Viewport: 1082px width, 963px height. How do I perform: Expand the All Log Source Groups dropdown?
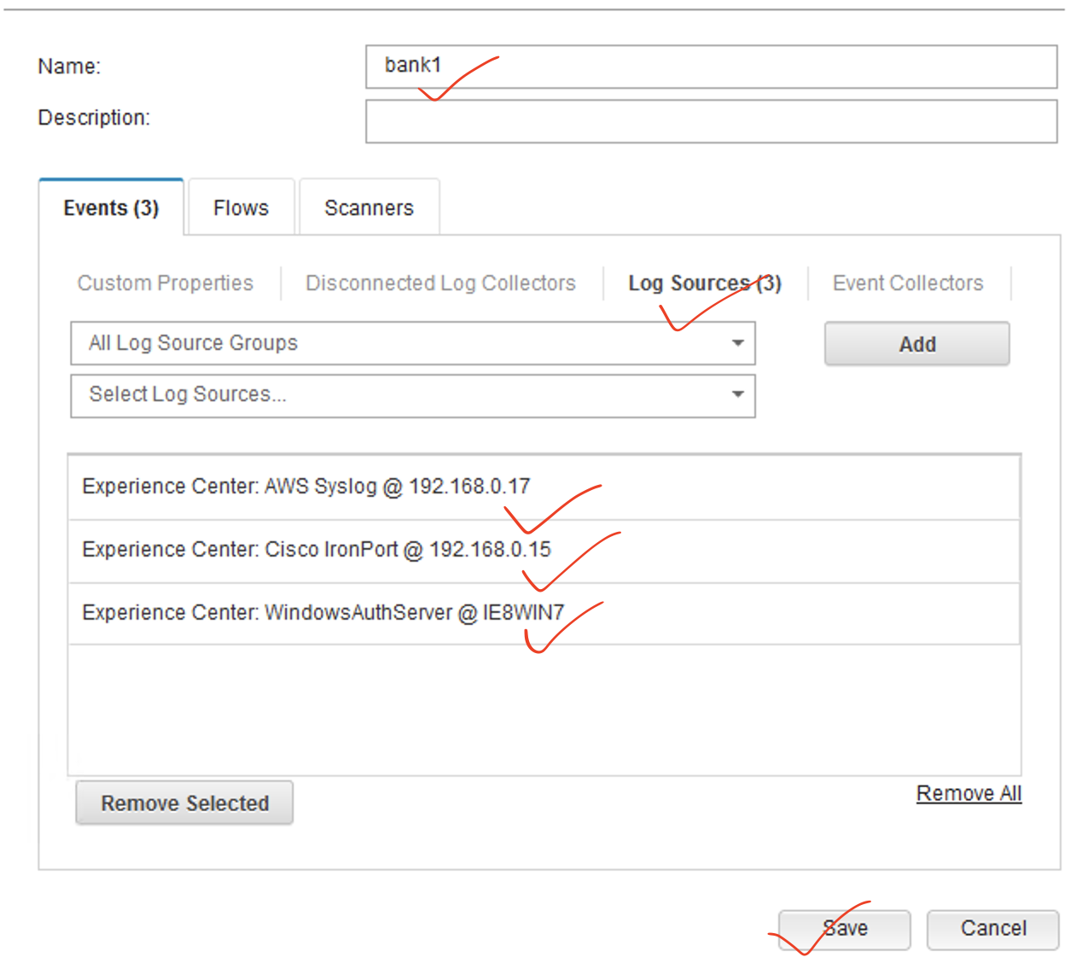pos(412,343)
